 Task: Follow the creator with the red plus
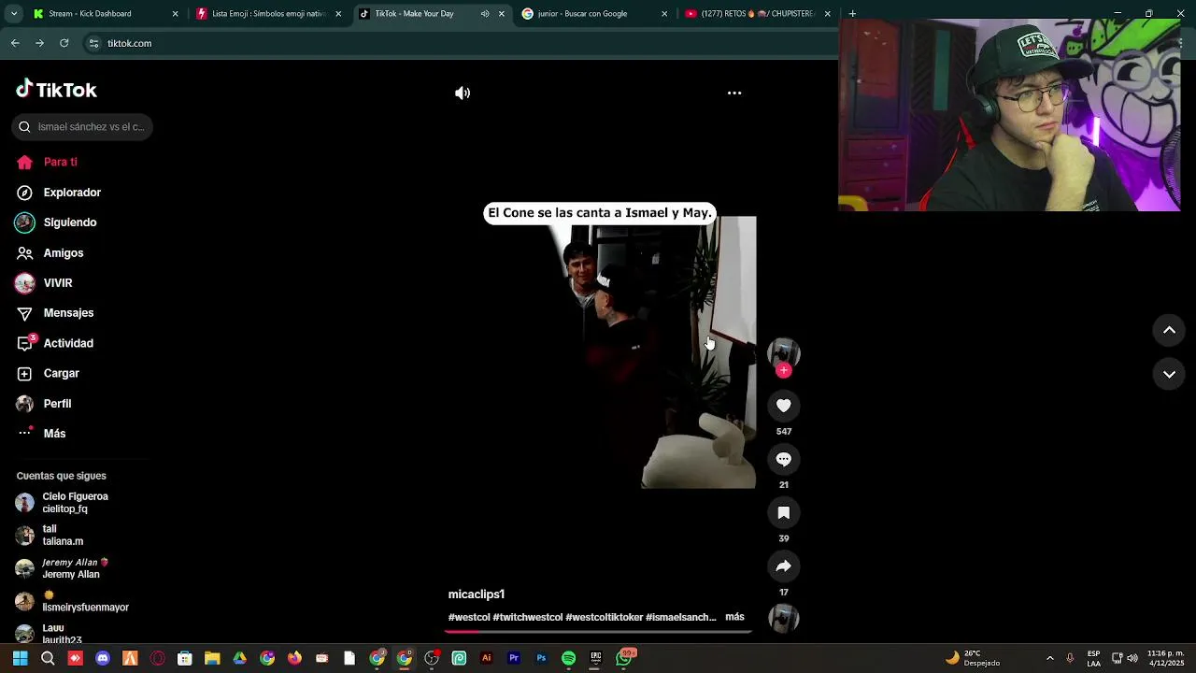(x=784, y=371)
